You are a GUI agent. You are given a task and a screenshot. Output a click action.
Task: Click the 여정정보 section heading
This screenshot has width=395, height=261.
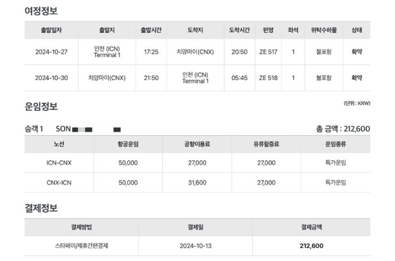pos(41,11)
